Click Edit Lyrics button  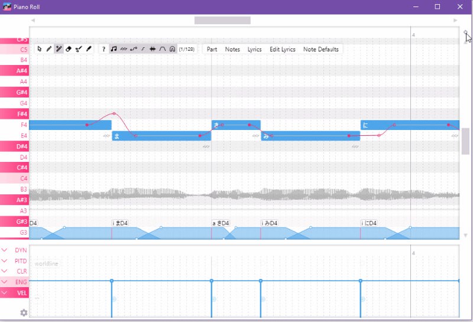pos(282,50)
